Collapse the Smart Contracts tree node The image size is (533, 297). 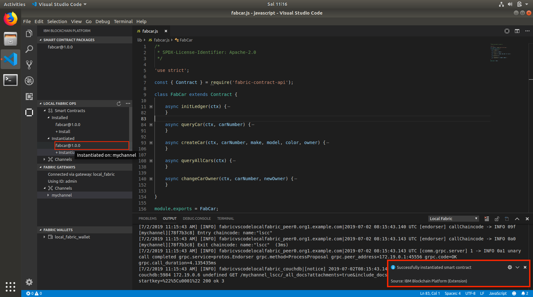point(45,111)
